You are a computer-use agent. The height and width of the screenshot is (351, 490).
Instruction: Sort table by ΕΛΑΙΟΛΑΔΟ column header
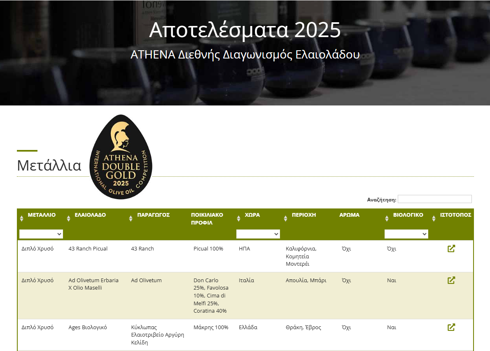click(90, 215)
